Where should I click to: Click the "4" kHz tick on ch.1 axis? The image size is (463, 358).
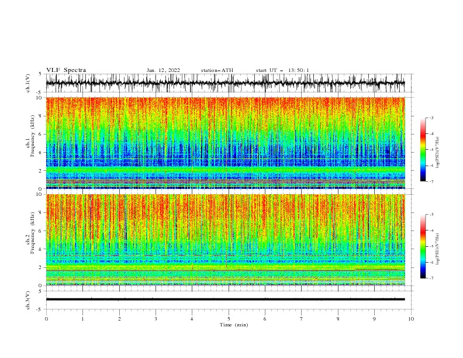coord(42,153)
